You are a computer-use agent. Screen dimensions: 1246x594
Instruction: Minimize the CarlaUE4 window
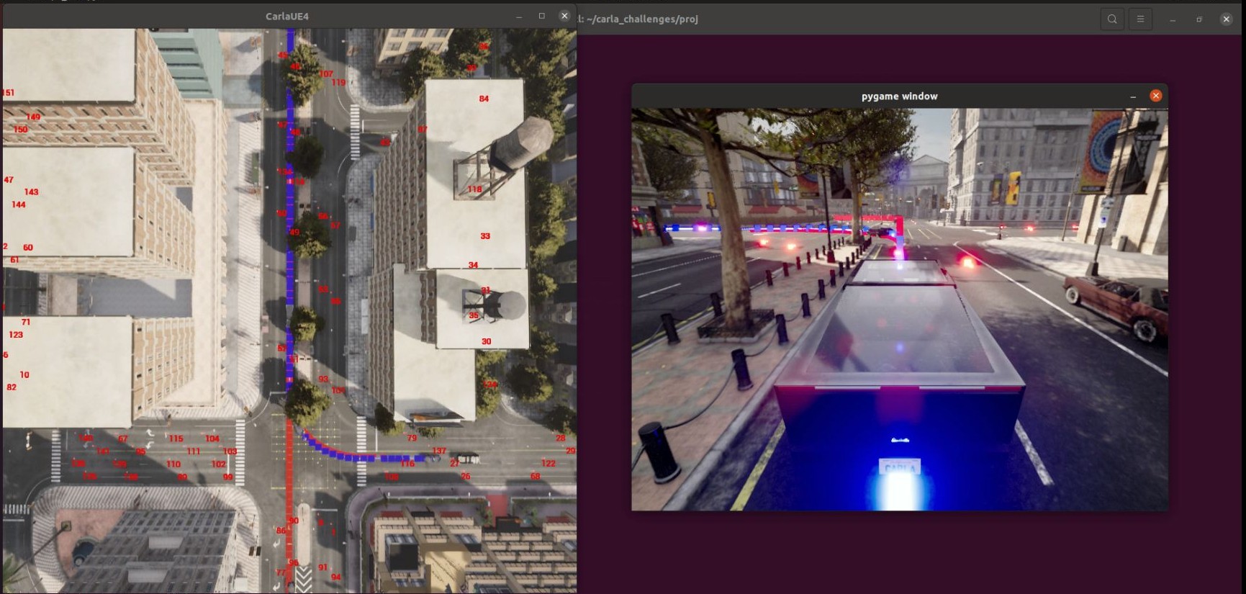click(519, 16)
